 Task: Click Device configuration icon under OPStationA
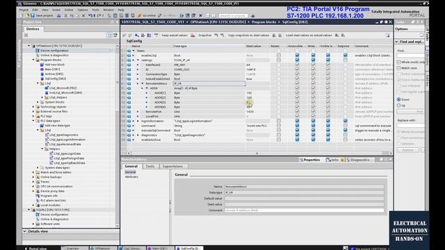tap(38, 51)
